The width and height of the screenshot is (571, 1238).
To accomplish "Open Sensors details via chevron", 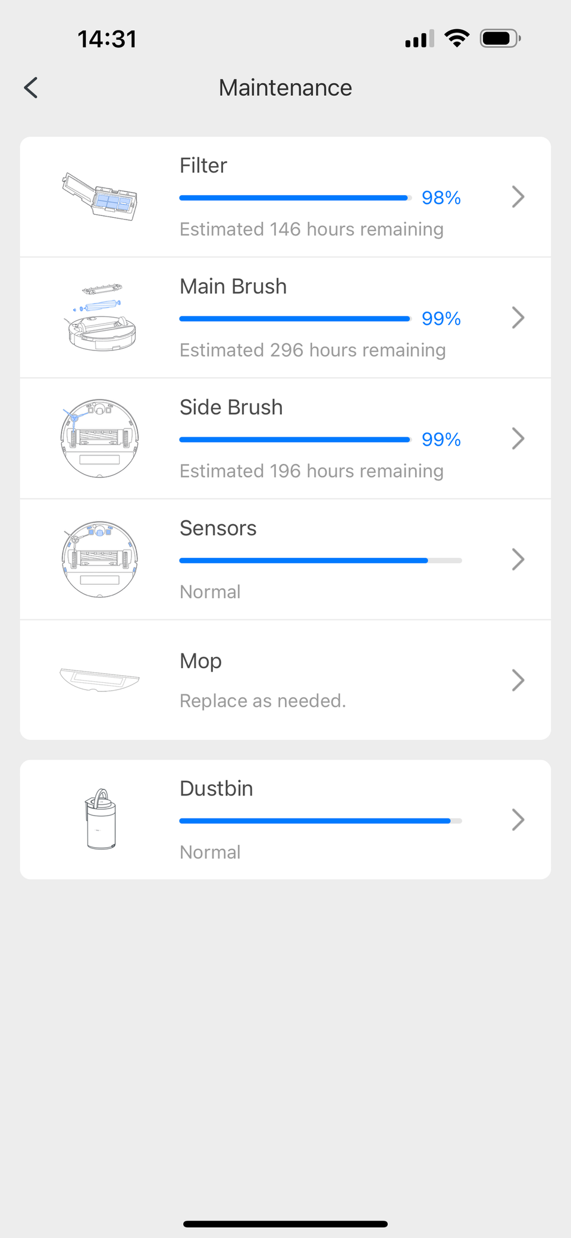I will (x=518, y=559).
